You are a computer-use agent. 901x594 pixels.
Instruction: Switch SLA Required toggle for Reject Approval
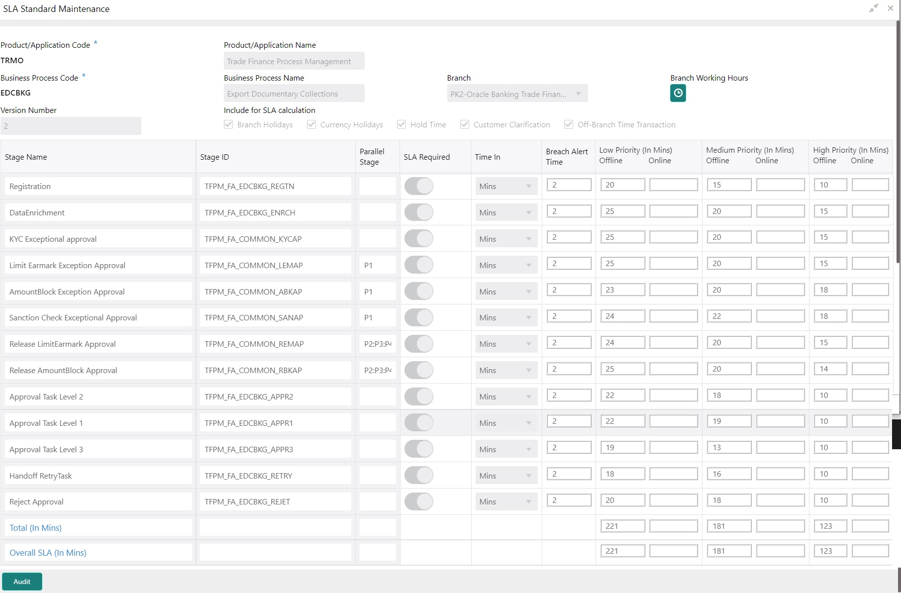coord(419,501)
